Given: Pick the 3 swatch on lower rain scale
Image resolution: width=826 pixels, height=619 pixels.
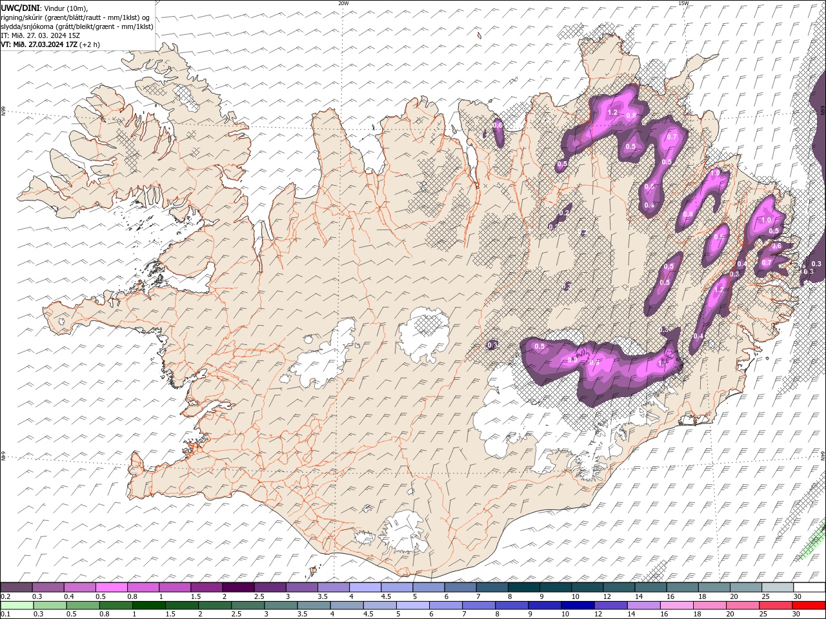Looking at the screenshot, I should pos(281,605).
